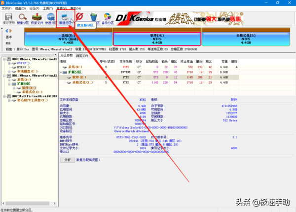The image size is (296, 212).
Task: Click the 8.0GB capacity cell
Action: [224, 72]
